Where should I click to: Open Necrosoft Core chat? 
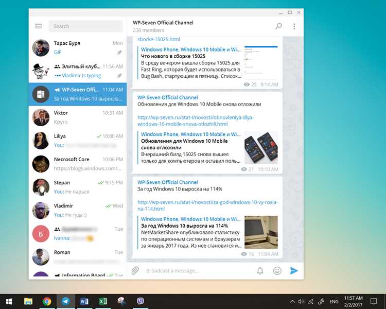(78, 164)
